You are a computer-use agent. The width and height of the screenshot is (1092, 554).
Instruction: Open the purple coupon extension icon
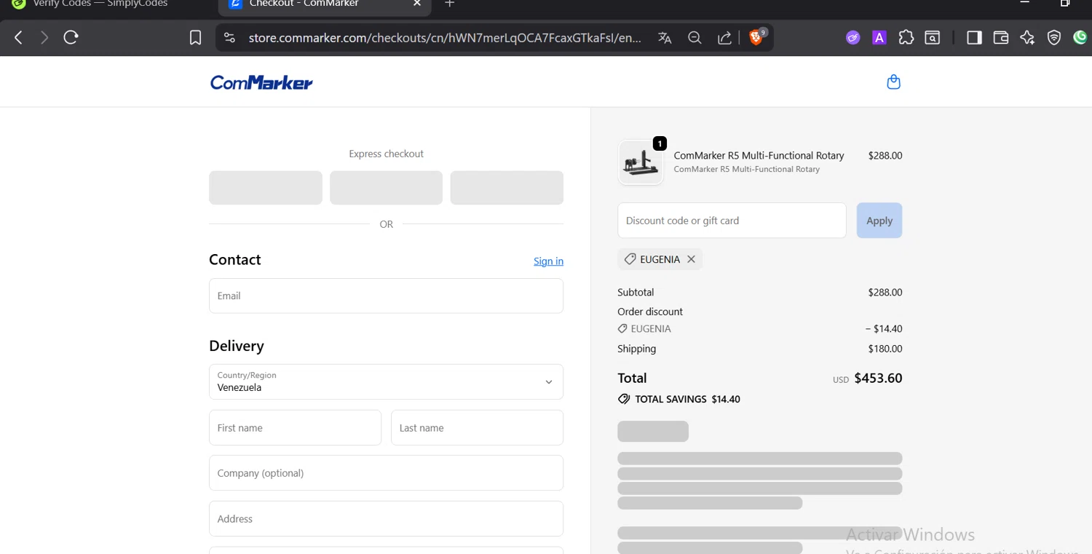pos(852,38)
